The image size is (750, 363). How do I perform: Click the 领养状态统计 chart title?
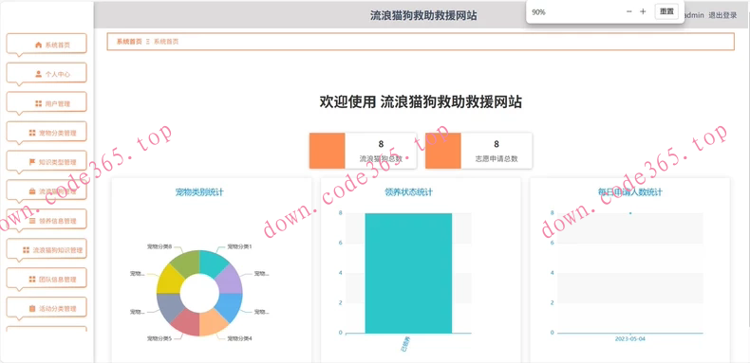(x=408, y=192)
